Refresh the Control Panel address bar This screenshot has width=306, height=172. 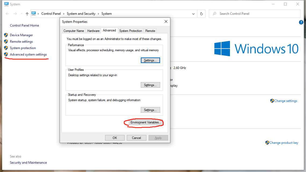[x=201, y=14]
